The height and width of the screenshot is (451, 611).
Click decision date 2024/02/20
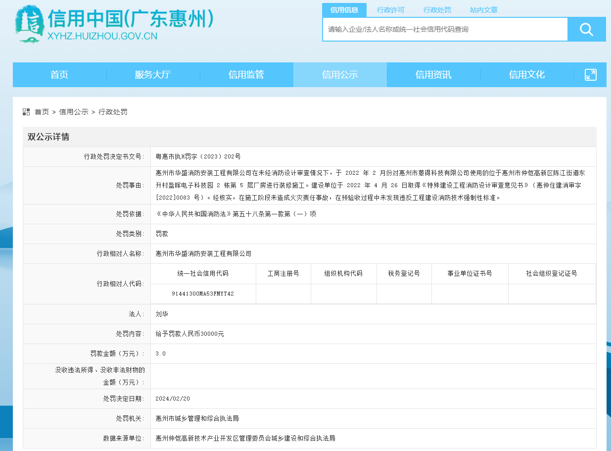pos(173,399)
